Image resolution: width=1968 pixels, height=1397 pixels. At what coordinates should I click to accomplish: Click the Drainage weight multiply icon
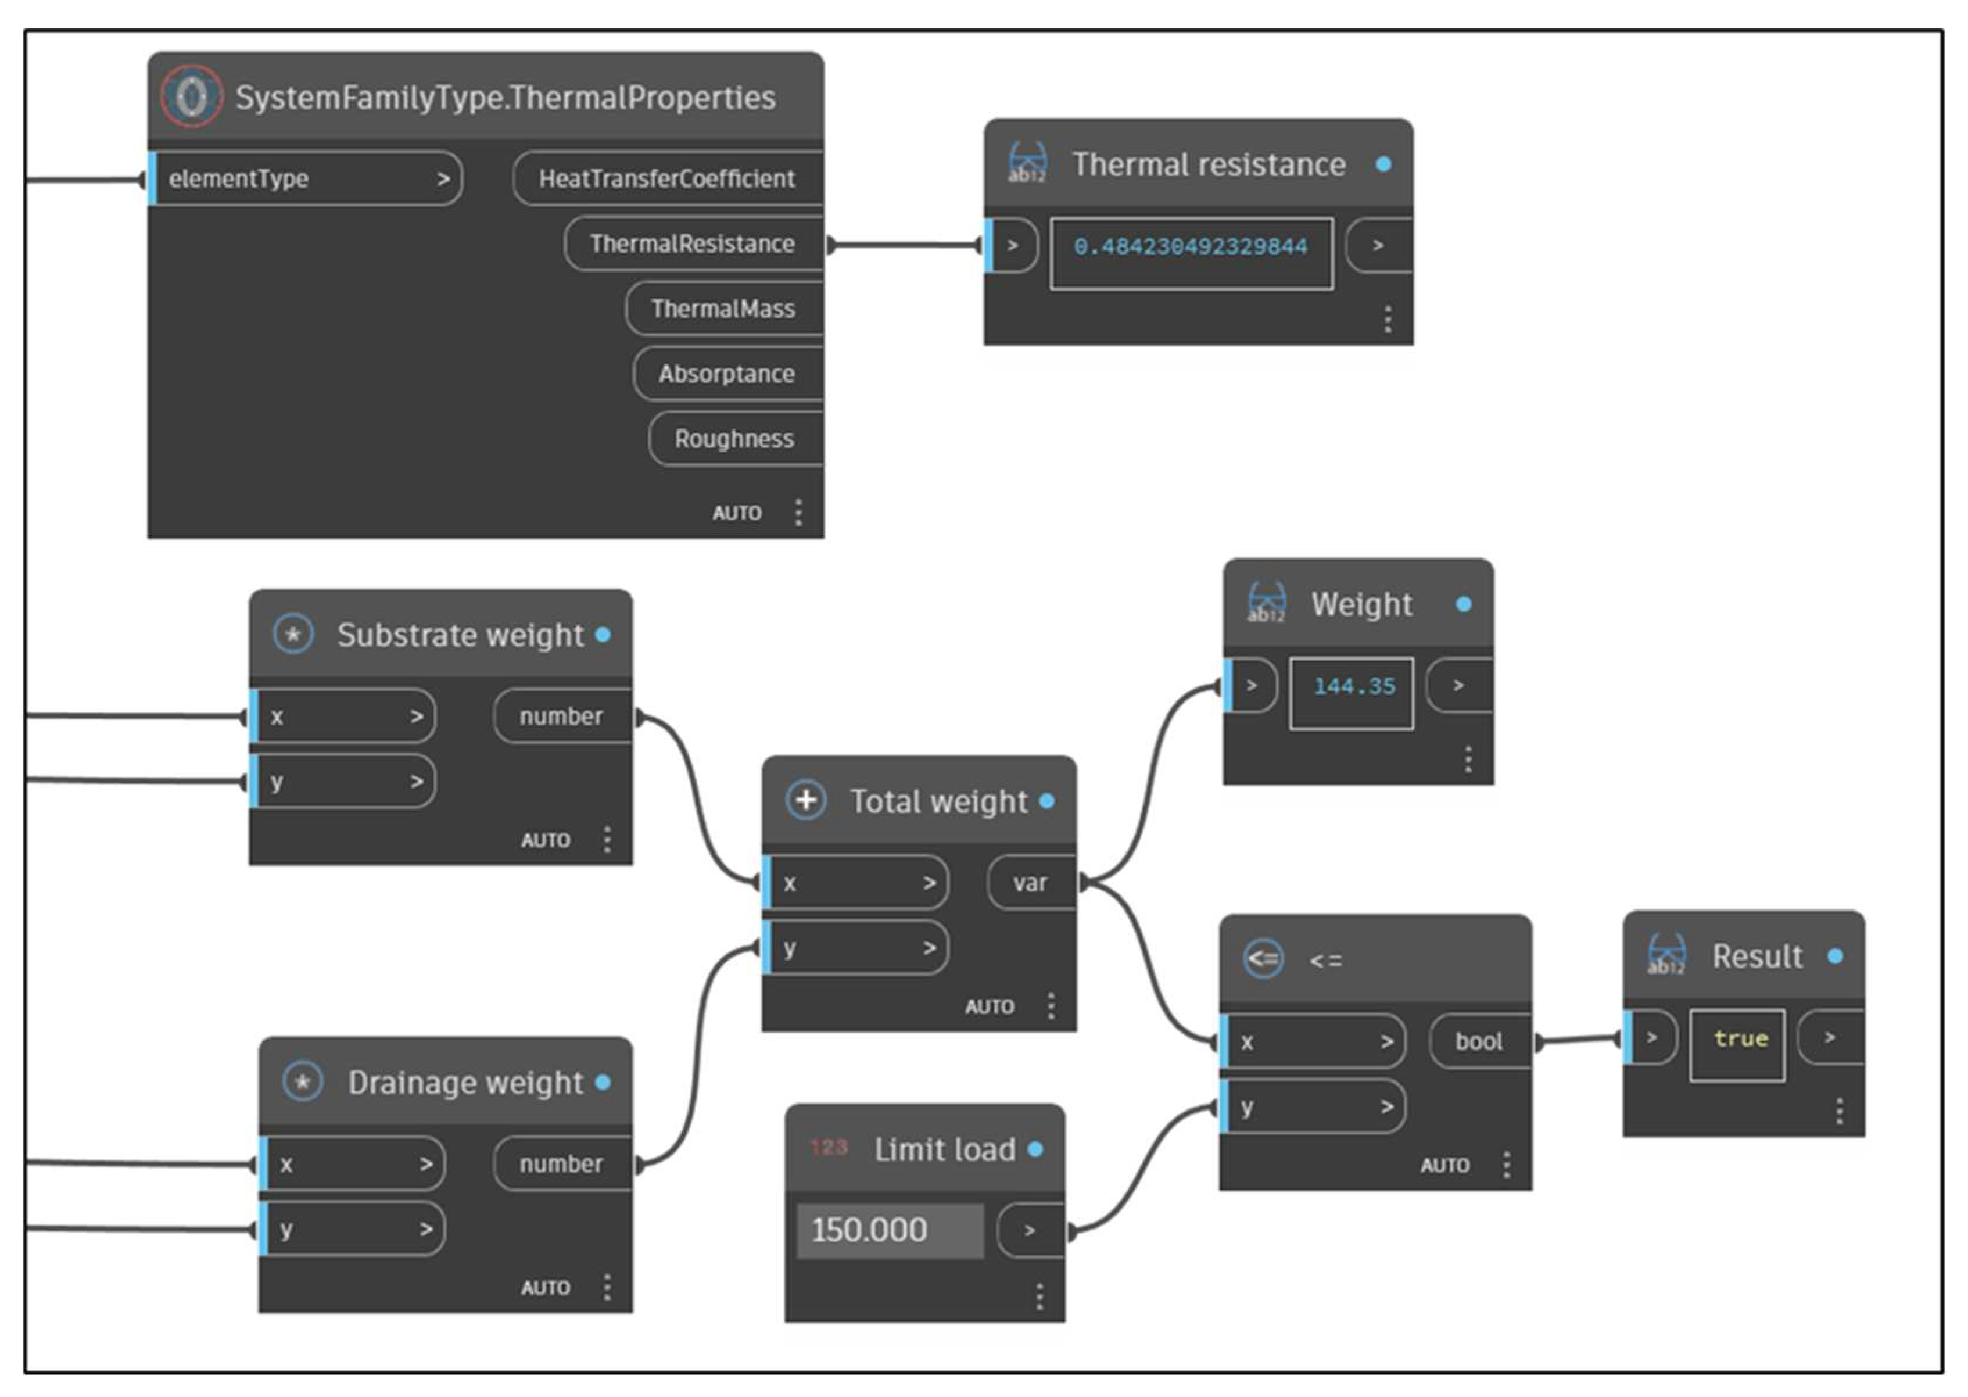point(302,1082)
